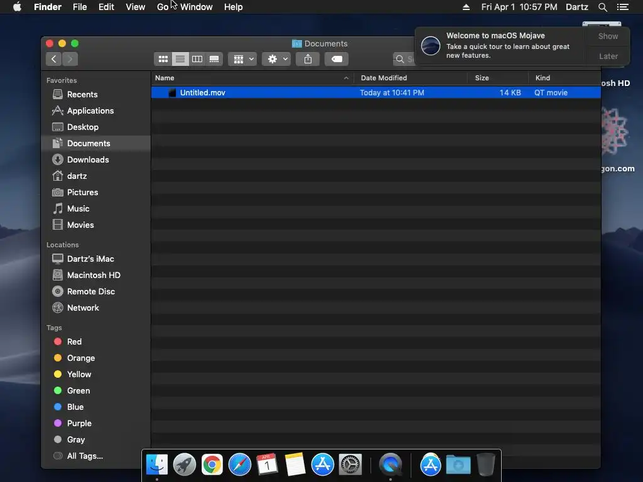Image resolution: width=643 pixels, height=482 pixels.
Task: Filter by the Yellow tag
Action: (x=96, y=374)
